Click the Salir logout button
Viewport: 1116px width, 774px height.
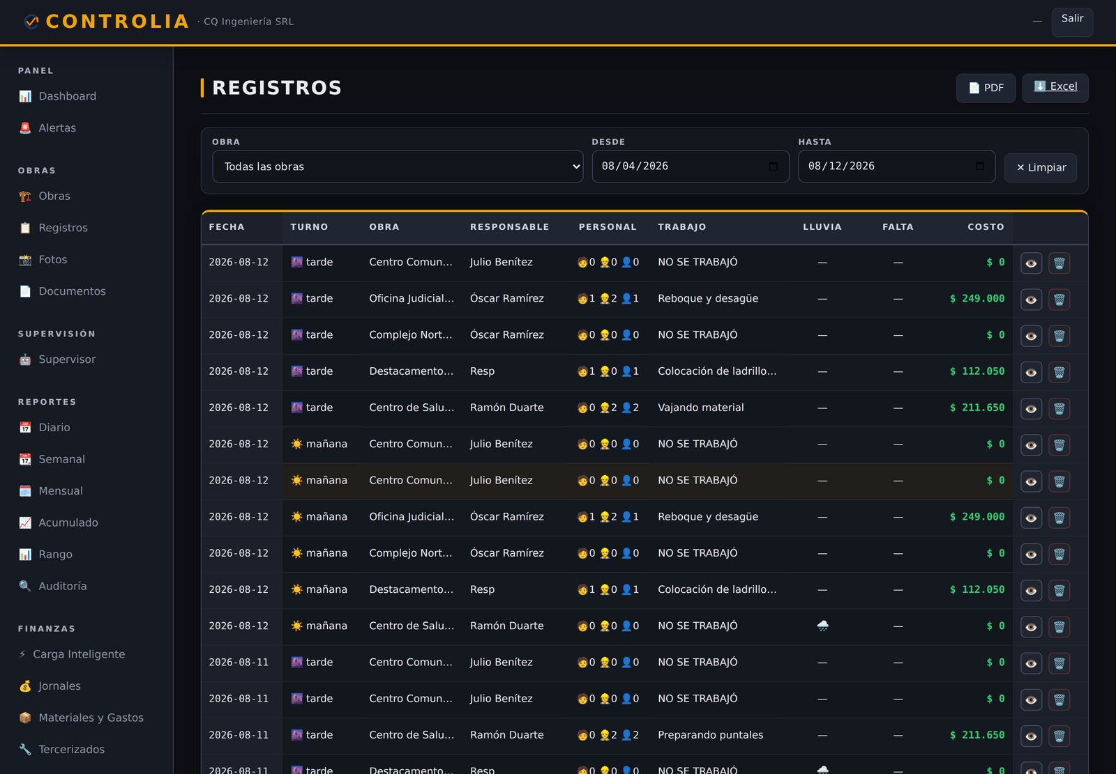pyautogui.click(x=1073, y=22)
